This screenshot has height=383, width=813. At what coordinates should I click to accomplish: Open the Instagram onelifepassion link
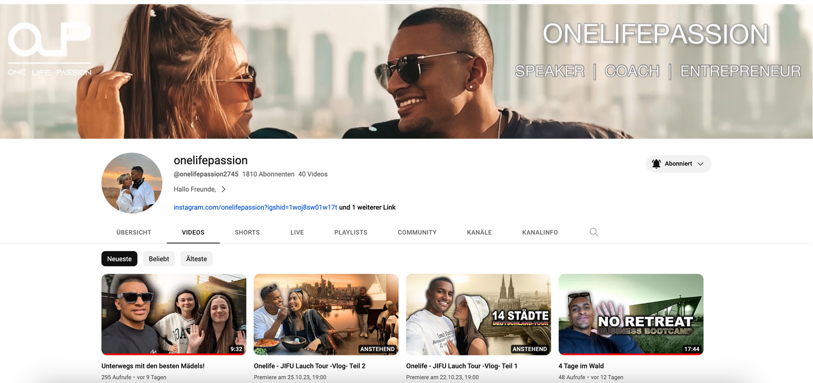click(255, 207)
